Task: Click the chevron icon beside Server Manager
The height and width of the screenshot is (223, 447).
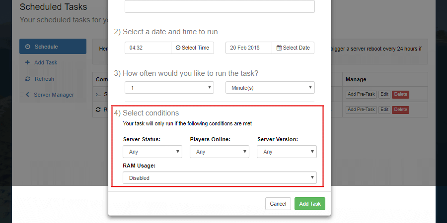Action: click(27, 95)
